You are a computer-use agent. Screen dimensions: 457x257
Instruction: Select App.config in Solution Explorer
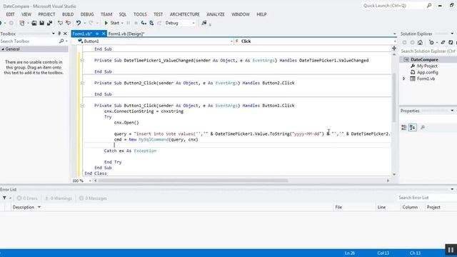[x=427, y=72]
